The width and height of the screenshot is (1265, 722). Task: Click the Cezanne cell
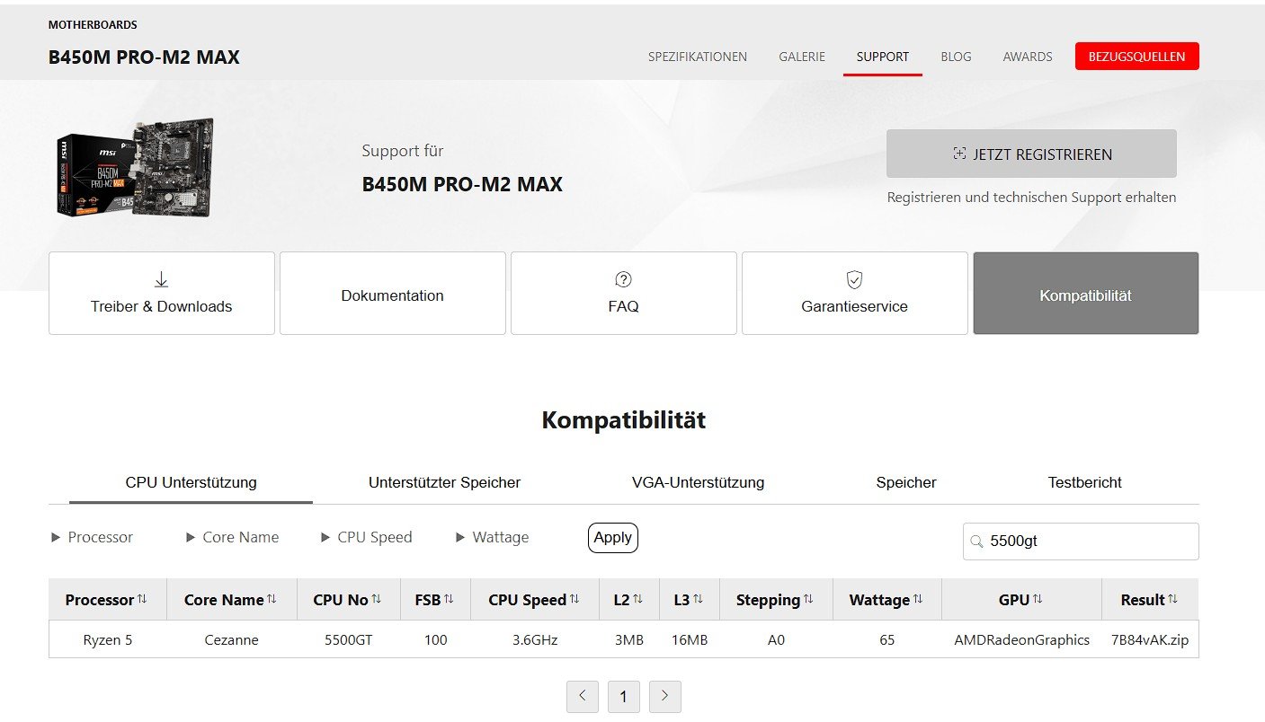232,640
